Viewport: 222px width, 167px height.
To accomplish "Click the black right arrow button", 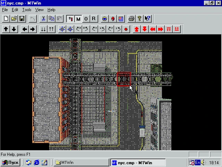I will pos(33,29).
